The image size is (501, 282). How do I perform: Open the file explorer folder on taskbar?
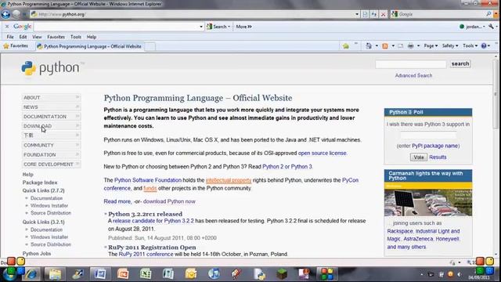pos(55,274)
